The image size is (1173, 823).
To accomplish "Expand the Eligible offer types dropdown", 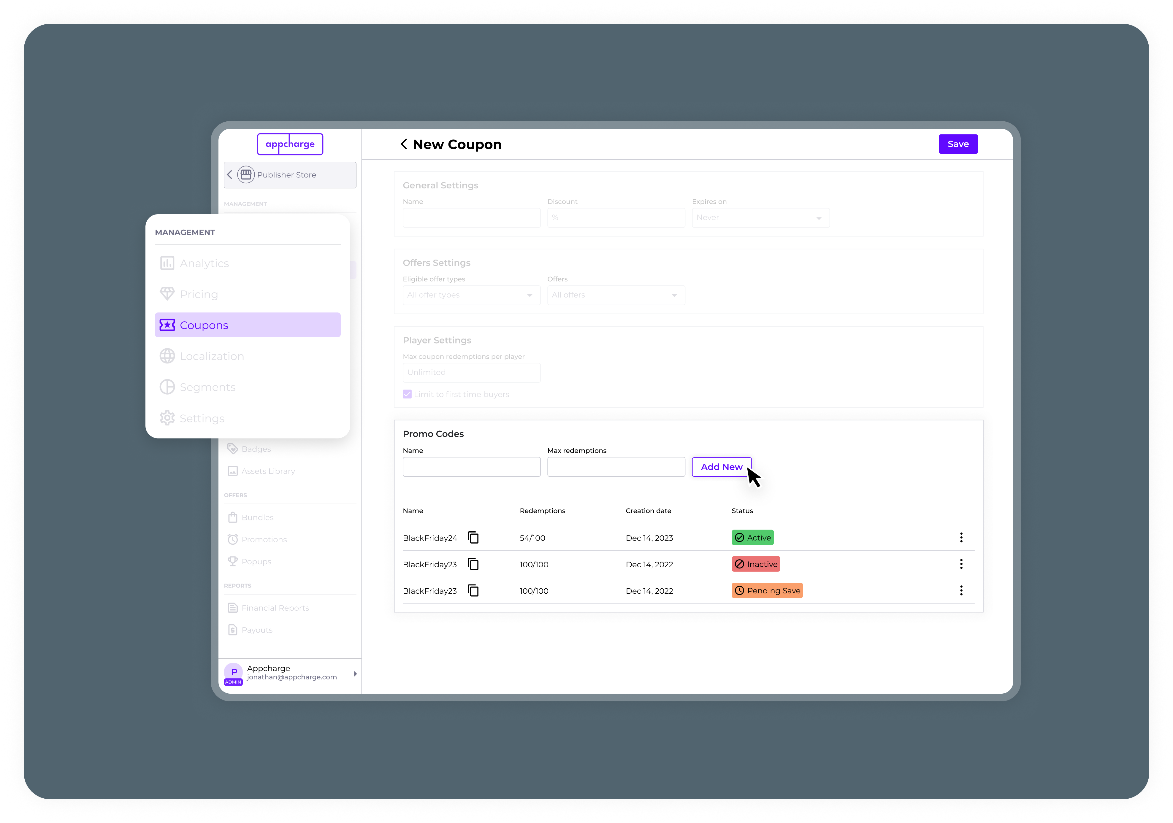I will [x=471, y=295].
